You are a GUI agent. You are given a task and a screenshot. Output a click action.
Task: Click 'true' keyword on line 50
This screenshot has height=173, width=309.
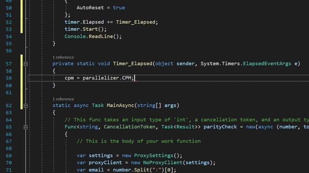tap(119, 8)
